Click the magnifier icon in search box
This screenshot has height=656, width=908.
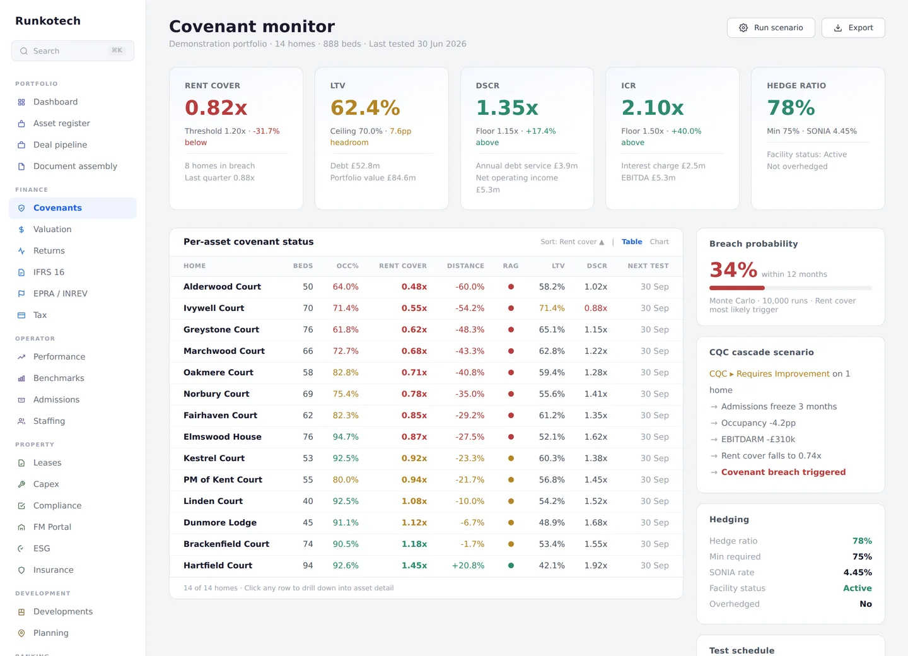coord(24,51)
